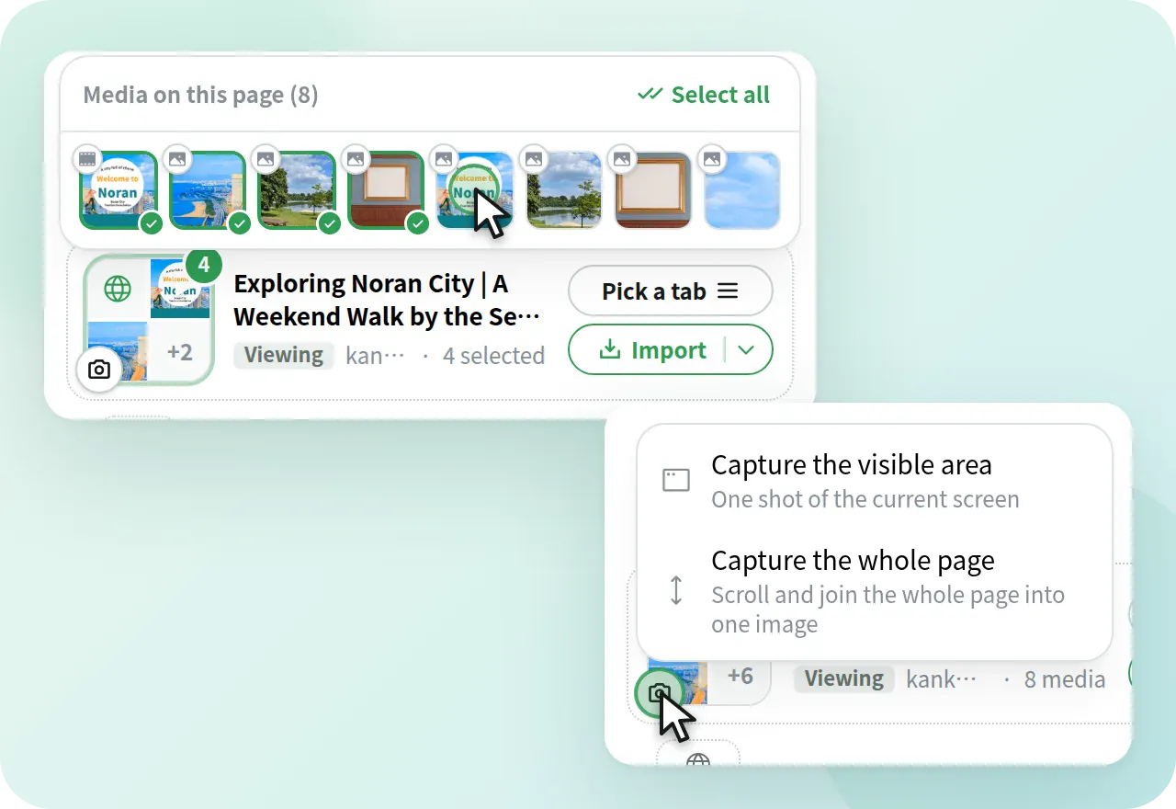Image resolution: width=1176 pixels, height=809 pixels.
Task: Click the image-type icon on the selected coastal thumbnail
Action: [x=177, y=159]
